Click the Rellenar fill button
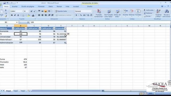171x96 pixels. 149,13
